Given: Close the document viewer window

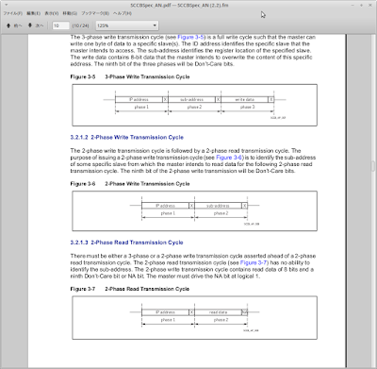Looking at the screenshot, I should pos(369,5).
